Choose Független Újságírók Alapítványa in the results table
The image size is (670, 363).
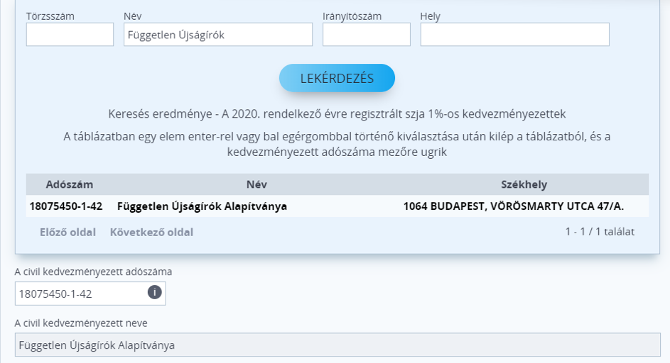[202, 206]
